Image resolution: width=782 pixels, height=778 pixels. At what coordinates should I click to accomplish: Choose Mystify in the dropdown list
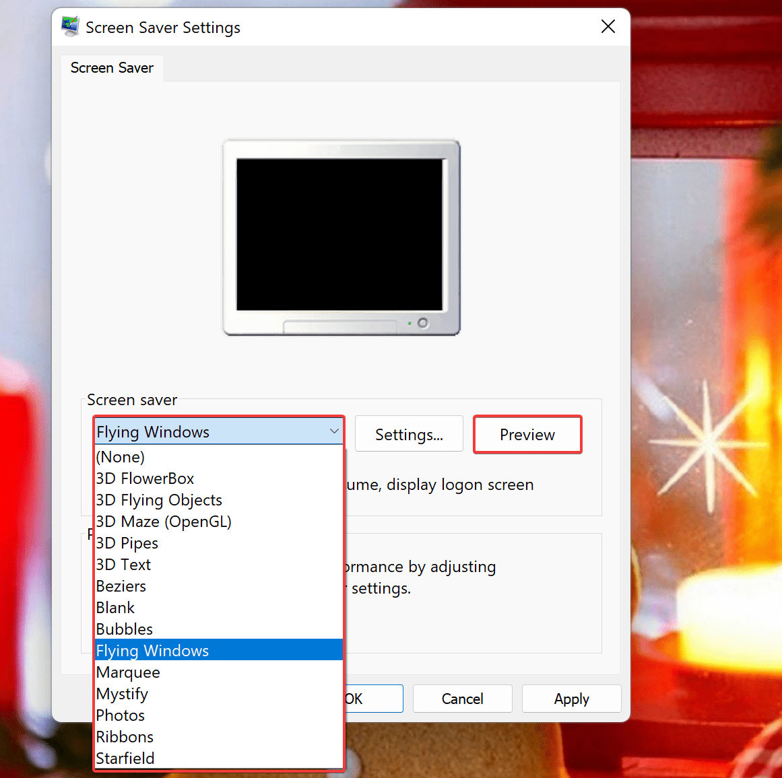click(122, 693)
